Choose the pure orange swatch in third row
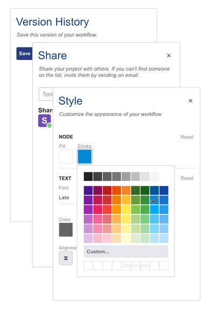Image resolution: width=216 pixels, height=312 pixels. click(117, 210)
